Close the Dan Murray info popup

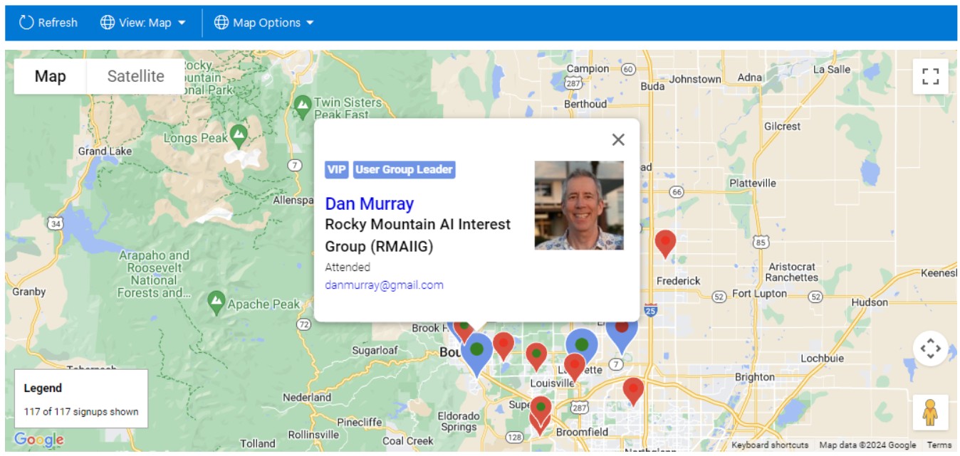[x=618, y=139]
